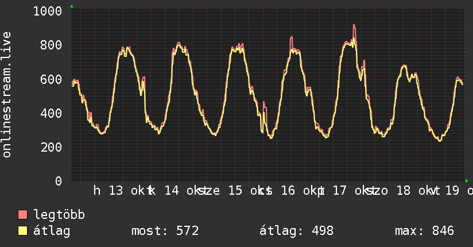Viewport: 473px width, 247px height.
Task: Click the 'k 14 okt' date label
Action: pos(177,191)
